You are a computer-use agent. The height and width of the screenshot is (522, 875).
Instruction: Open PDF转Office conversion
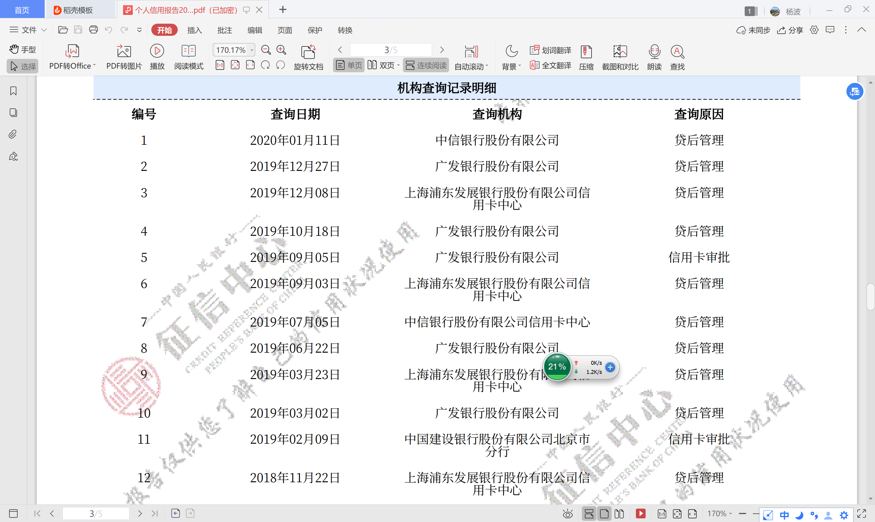pos(72,57)
